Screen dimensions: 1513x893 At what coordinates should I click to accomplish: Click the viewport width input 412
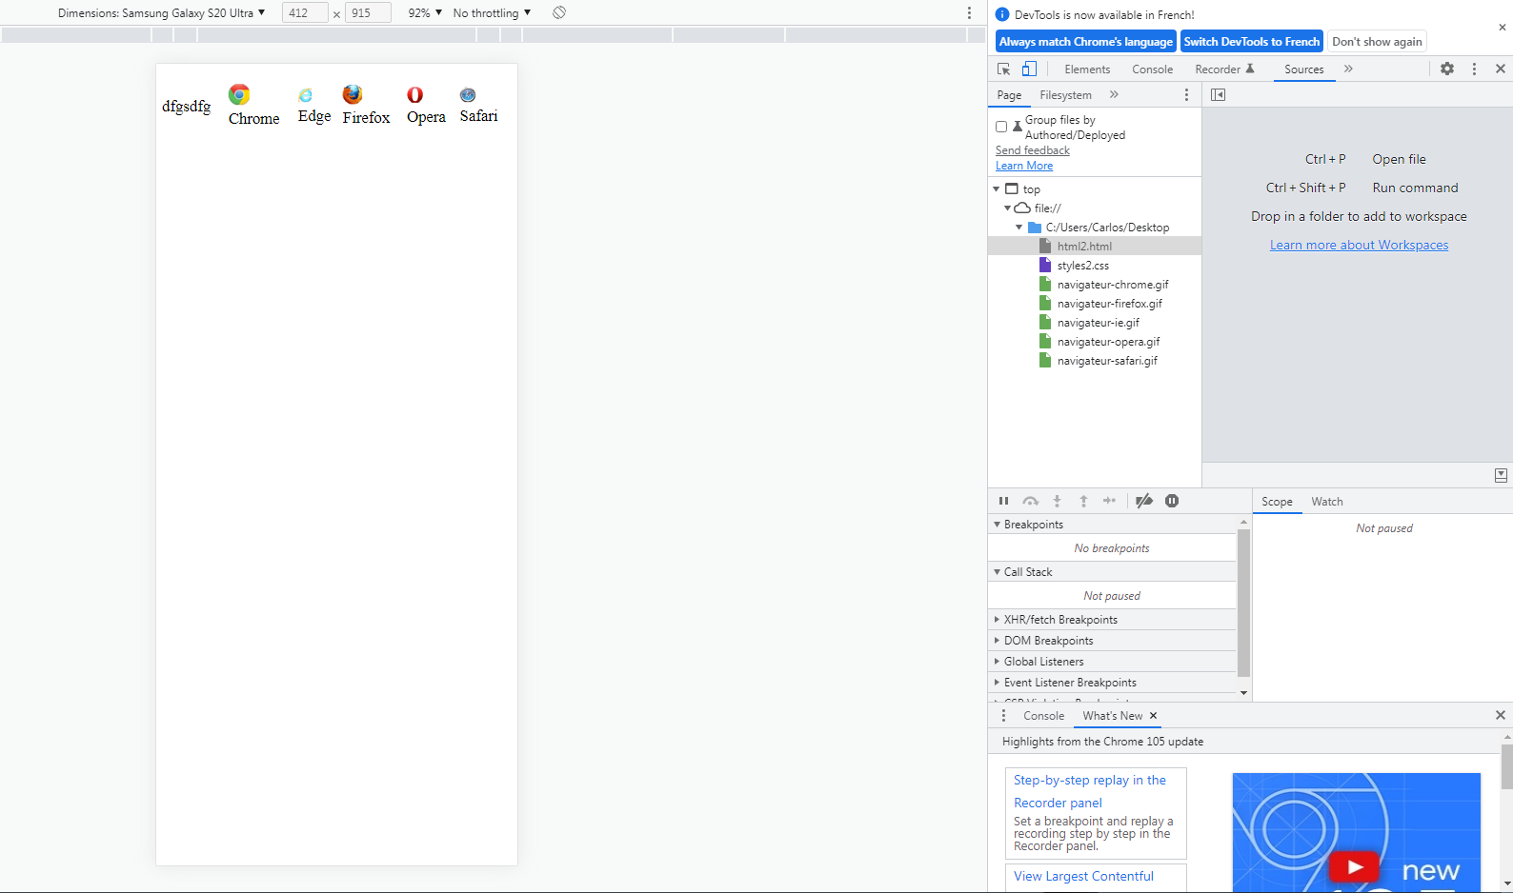[305, 13]
